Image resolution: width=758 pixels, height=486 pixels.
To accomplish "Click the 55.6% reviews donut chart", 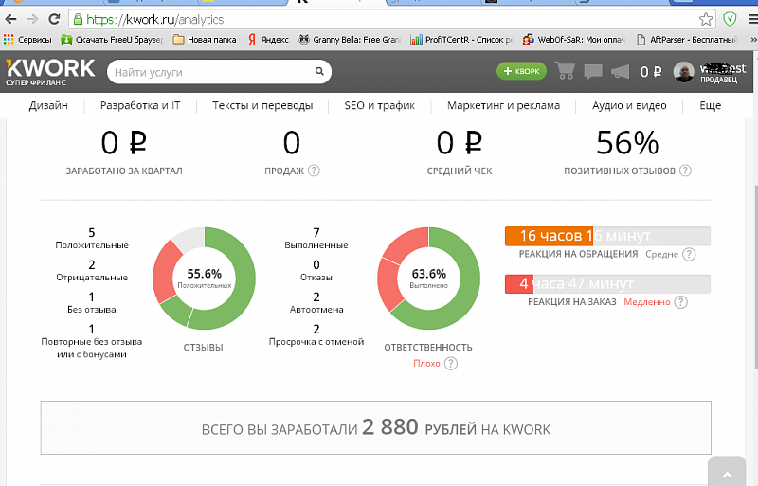I will (204, 279).
